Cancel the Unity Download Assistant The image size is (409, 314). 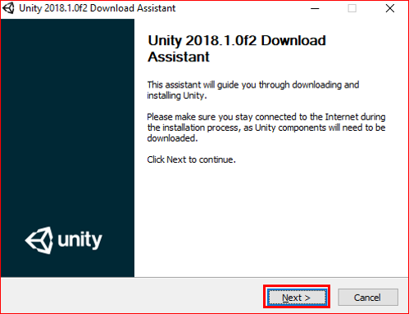click(x=368, y=297)
